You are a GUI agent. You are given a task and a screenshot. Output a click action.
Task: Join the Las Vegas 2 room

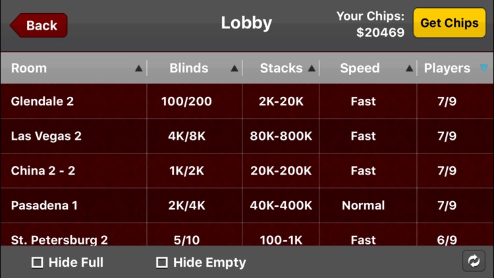point(46,136)
